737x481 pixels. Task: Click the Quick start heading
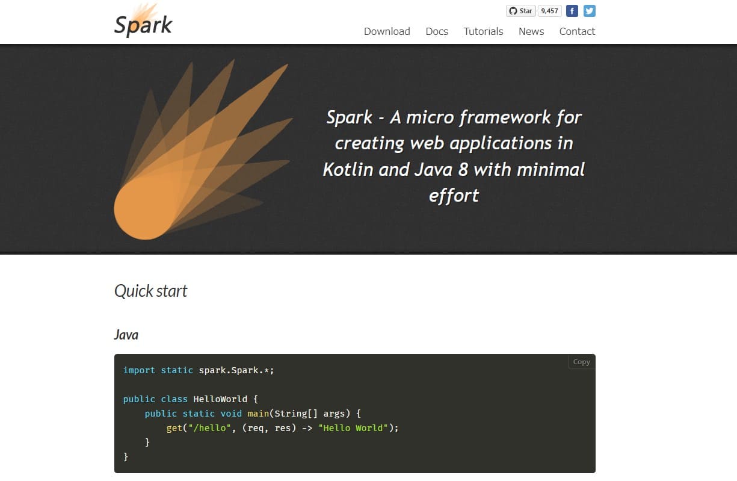(x=151, y=291)
